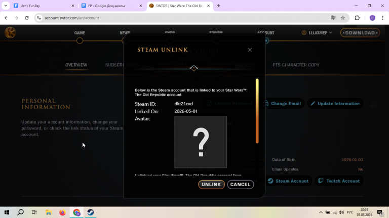Open the ACCOUNT navigation menu
Screen dimensions: 389x218
coord(266,33)
